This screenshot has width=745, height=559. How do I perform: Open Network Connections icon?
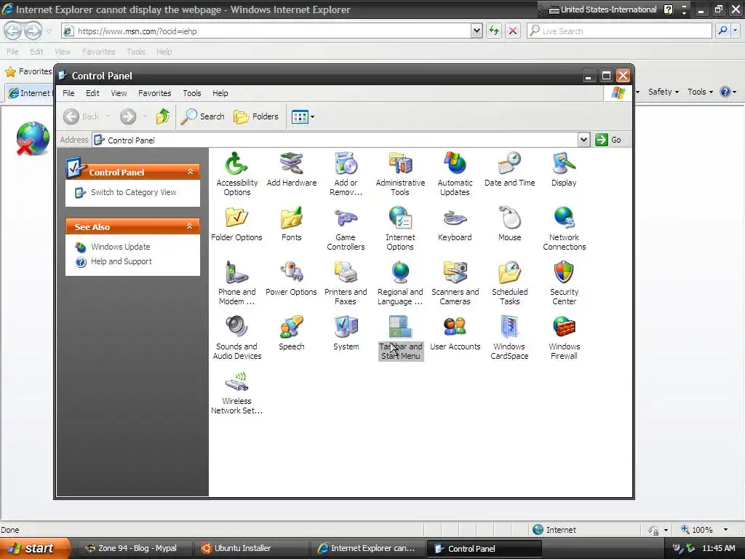click(x=564, y=229)
